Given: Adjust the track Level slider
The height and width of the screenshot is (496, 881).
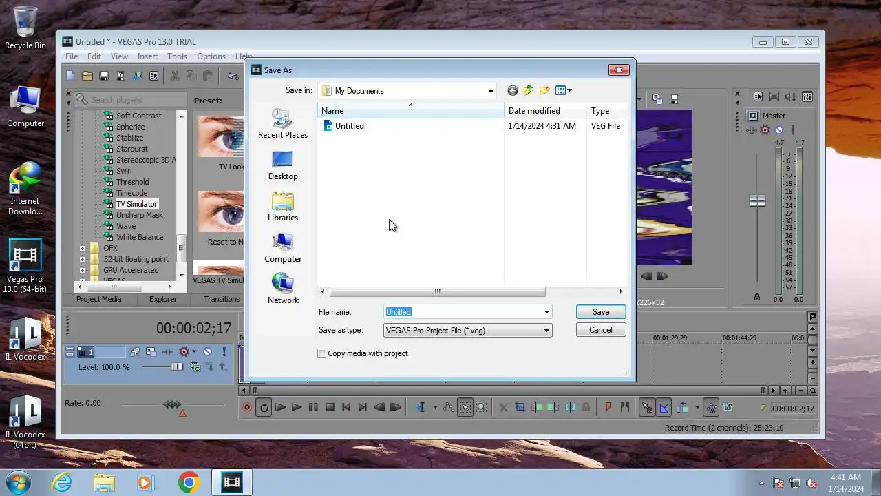Looking at the screenshot, I should pyautogui.click(x=177, y=367).
